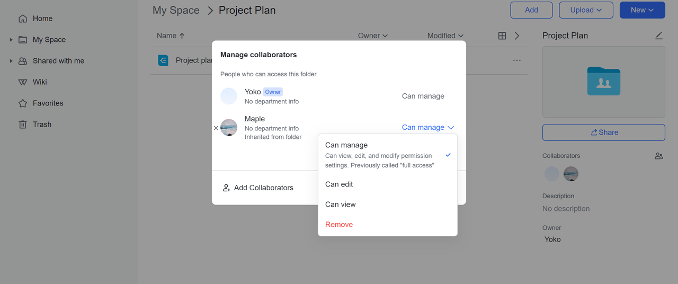Click the Home icon in sidebar
The height and width of the screenshot is (284, 678).
click(23, 19)
